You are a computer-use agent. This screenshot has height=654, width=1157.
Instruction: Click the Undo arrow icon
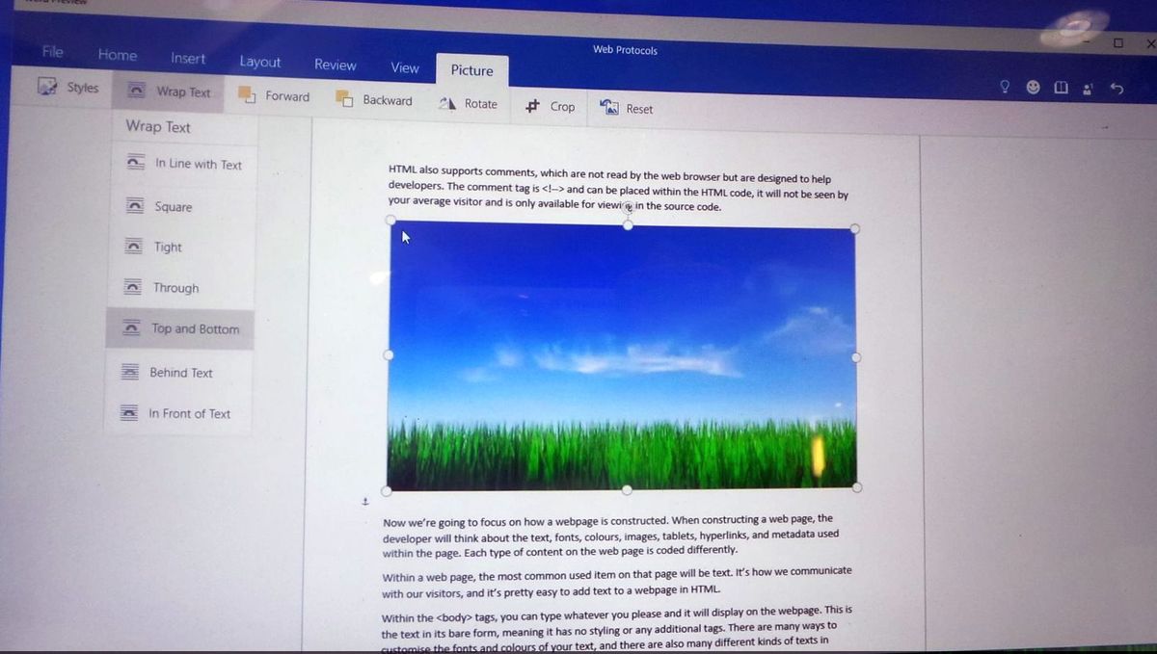point(1116,88)
